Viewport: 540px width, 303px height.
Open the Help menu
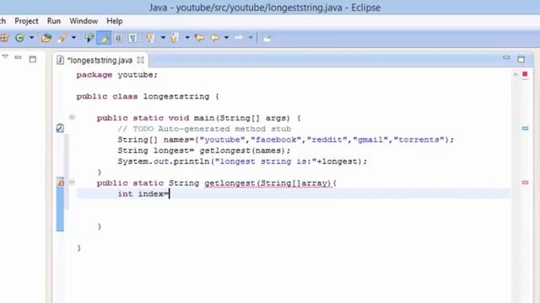click(x=115, y=21)
